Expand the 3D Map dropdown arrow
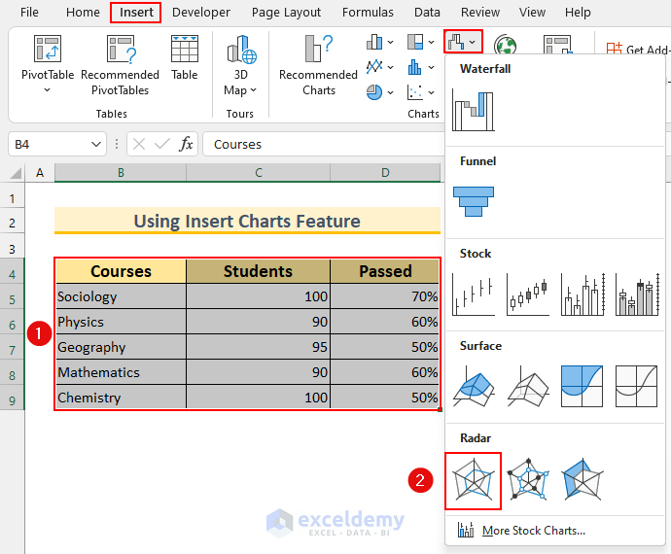 tap(253, 90)
